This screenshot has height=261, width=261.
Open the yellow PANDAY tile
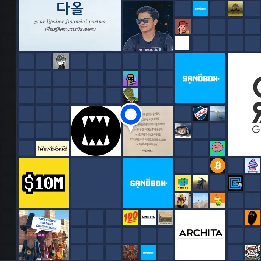tap(183, 183)
